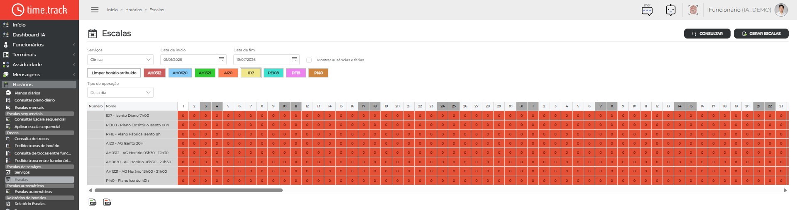Viewport: 797px width, 210px height.
Task: Open Aplicar escala sequencial
Action: point(37,127)
